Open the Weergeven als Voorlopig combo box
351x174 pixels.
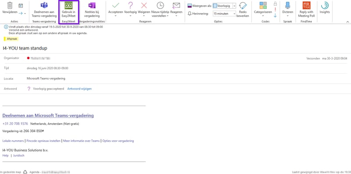224,6
